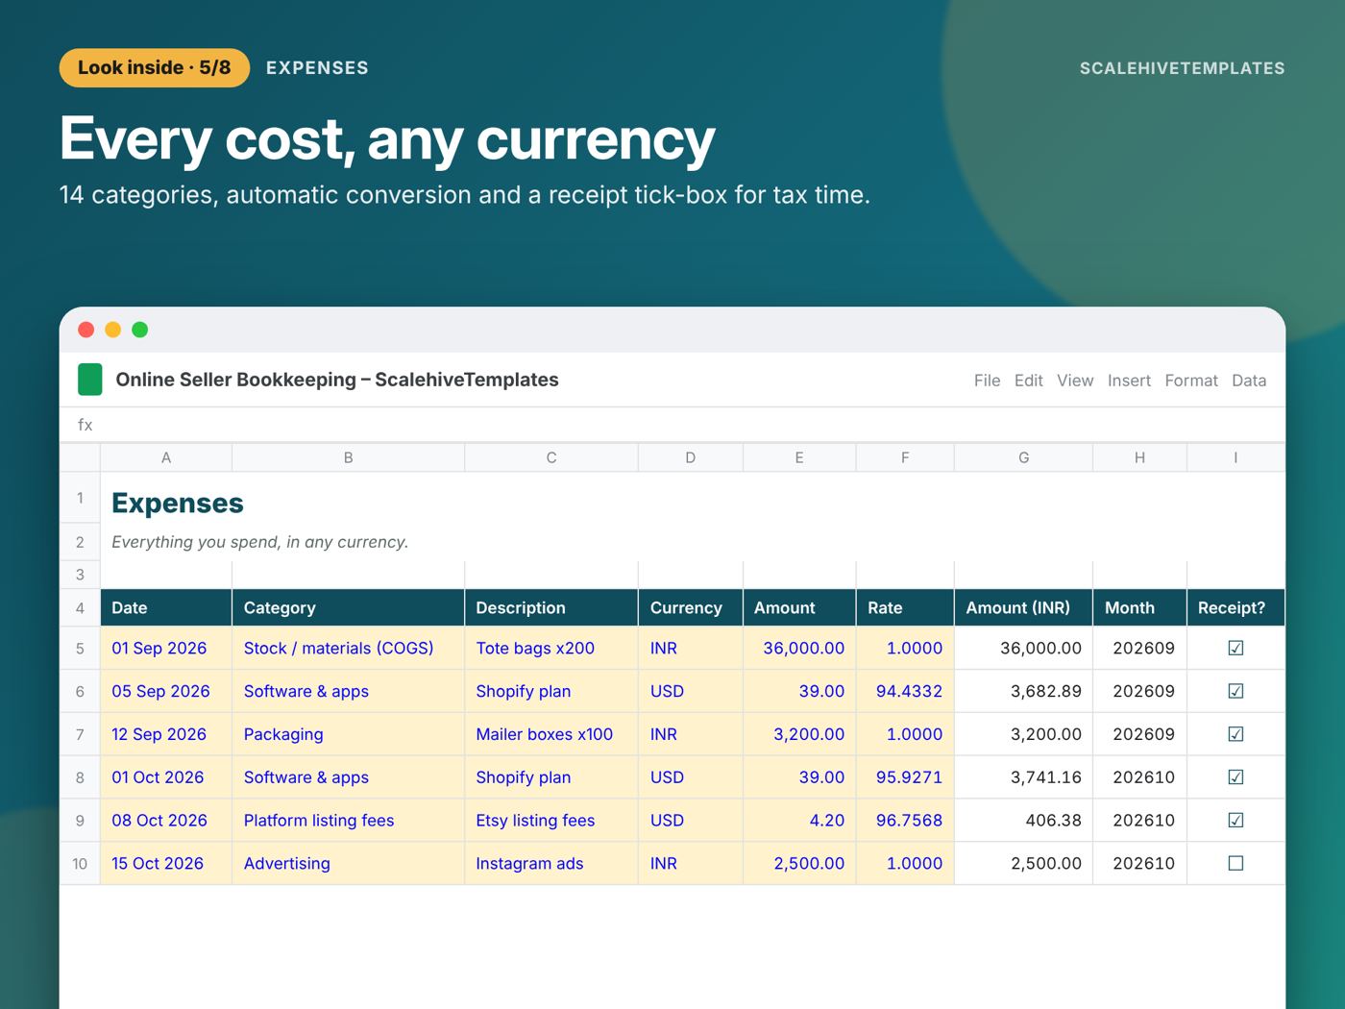
Task: Open the Edit menu
Action: coord(1028,381)
